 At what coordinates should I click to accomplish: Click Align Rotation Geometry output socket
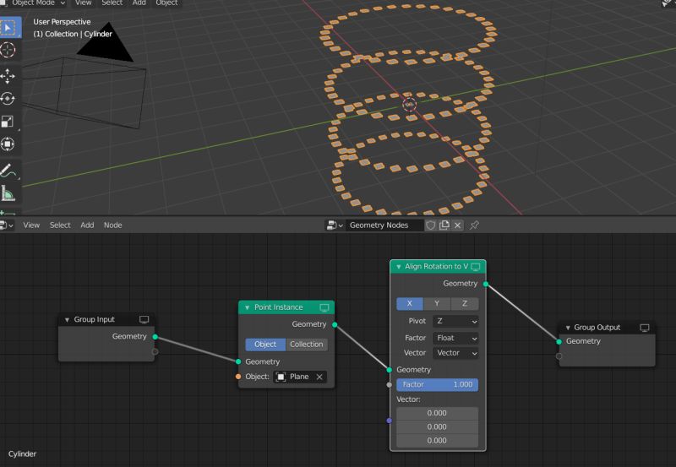(486, 285)
